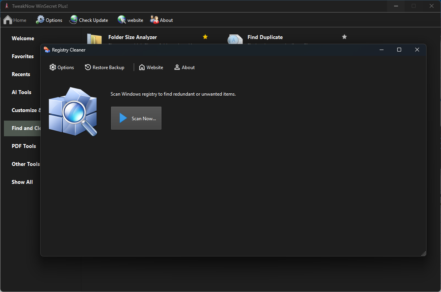The image size is (441, 292).
Task: Click the Registry Cleaner magnifier cube image
Action: tap(73, 112)
